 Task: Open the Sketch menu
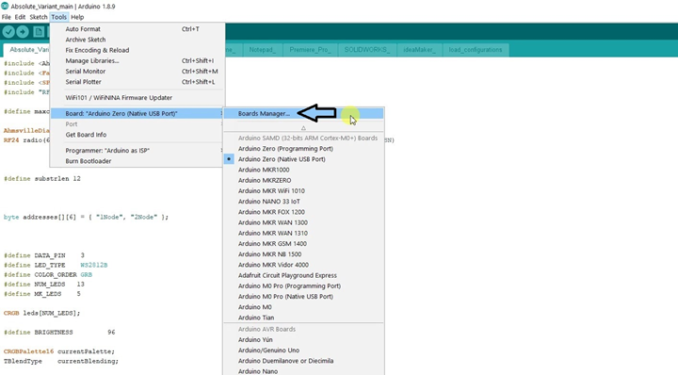(x=39, y=17)
